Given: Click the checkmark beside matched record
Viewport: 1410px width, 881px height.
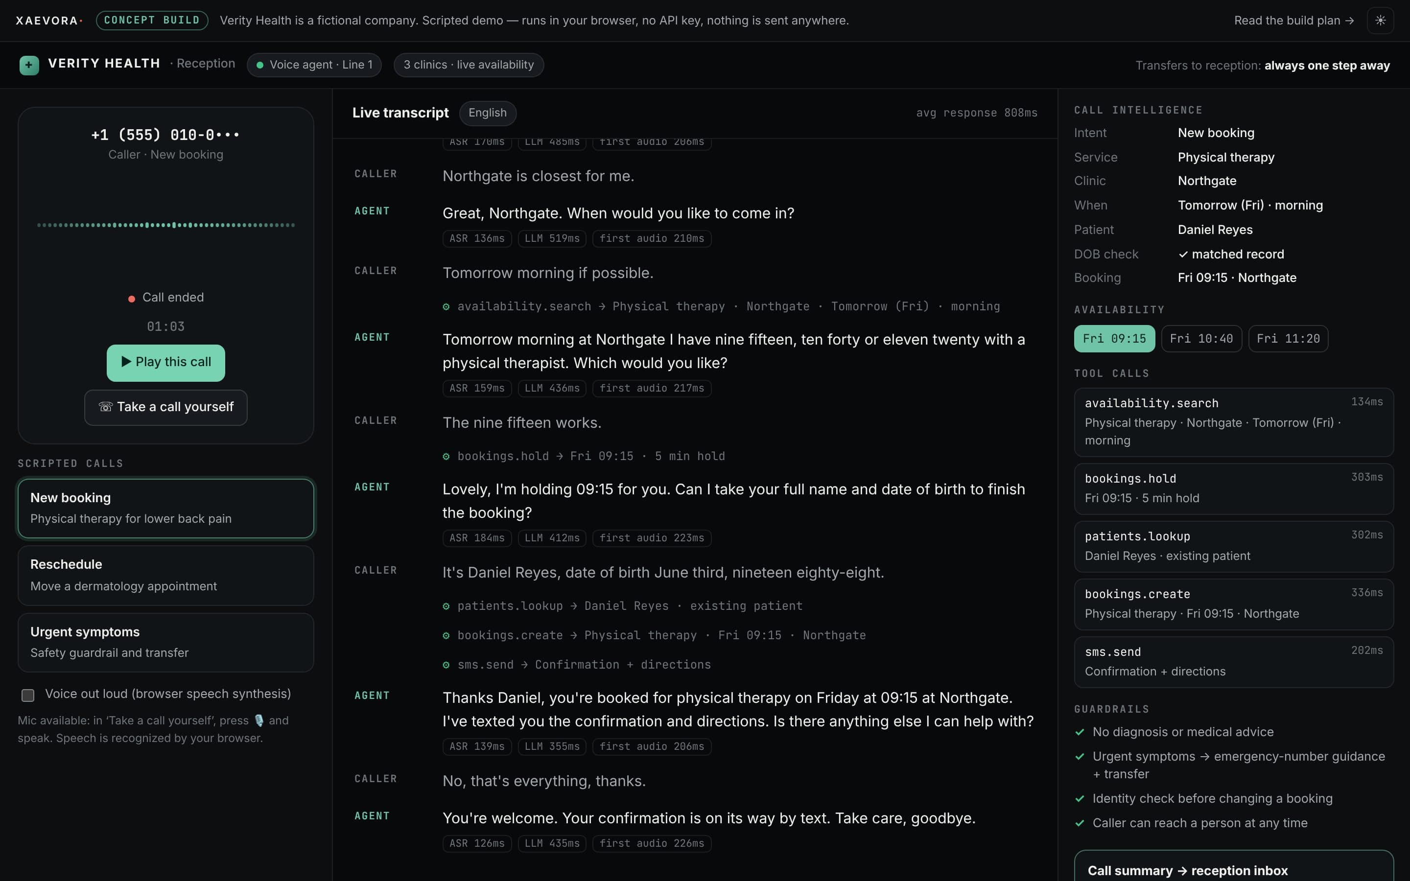Looking at the screenshot, I should (1183, 254).
